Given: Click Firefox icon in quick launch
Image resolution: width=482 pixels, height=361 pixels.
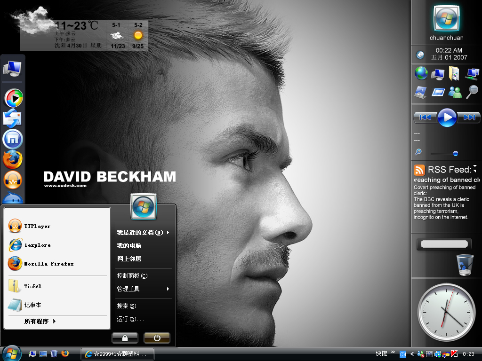Looking at the screenshot, I should click(x=65, y=353).
